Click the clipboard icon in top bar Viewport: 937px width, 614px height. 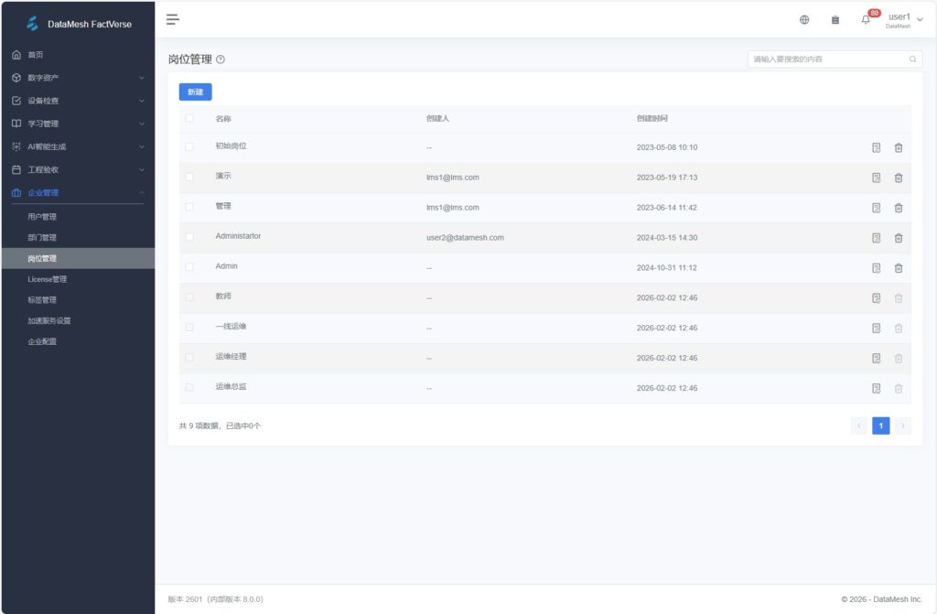click(x=835, y=19)
